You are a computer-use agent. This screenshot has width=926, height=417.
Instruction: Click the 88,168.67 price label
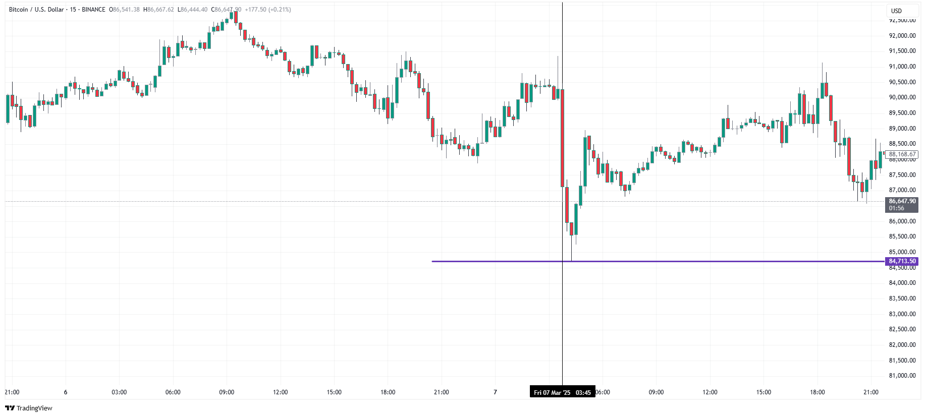[x=902, y=154]
